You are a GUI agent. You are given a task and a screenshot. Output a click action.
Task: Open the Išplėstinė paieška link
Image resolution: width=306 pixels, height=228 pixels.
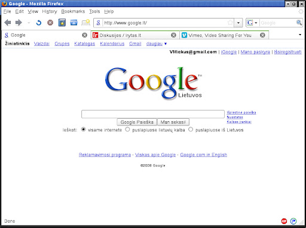click(241, 113)
